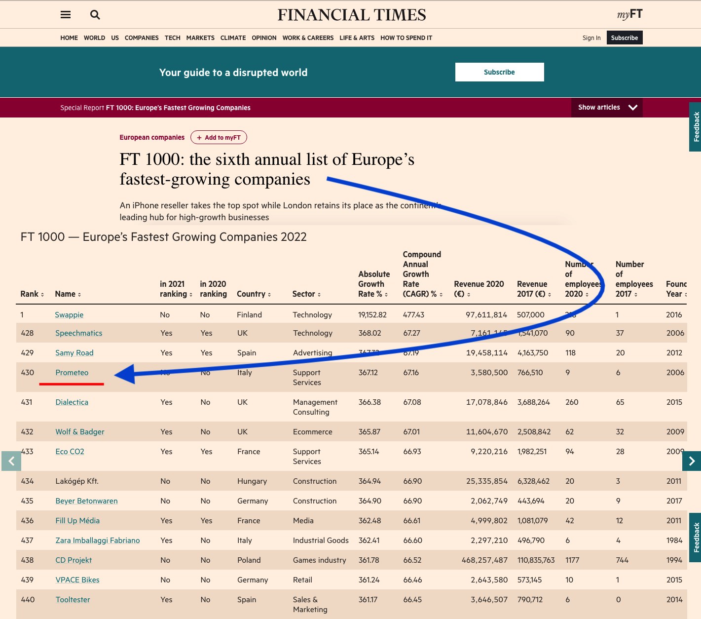Open the Swappie company link
This screenshot has height=619, width=701.
[x=69, y=315]
